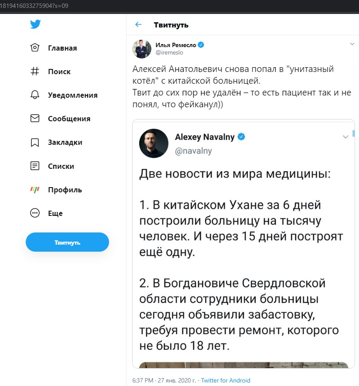Screen dimensions: 359x386
Task: Click the envelope Messages icon
Action: pyautogui.click(x=35, y=119)
